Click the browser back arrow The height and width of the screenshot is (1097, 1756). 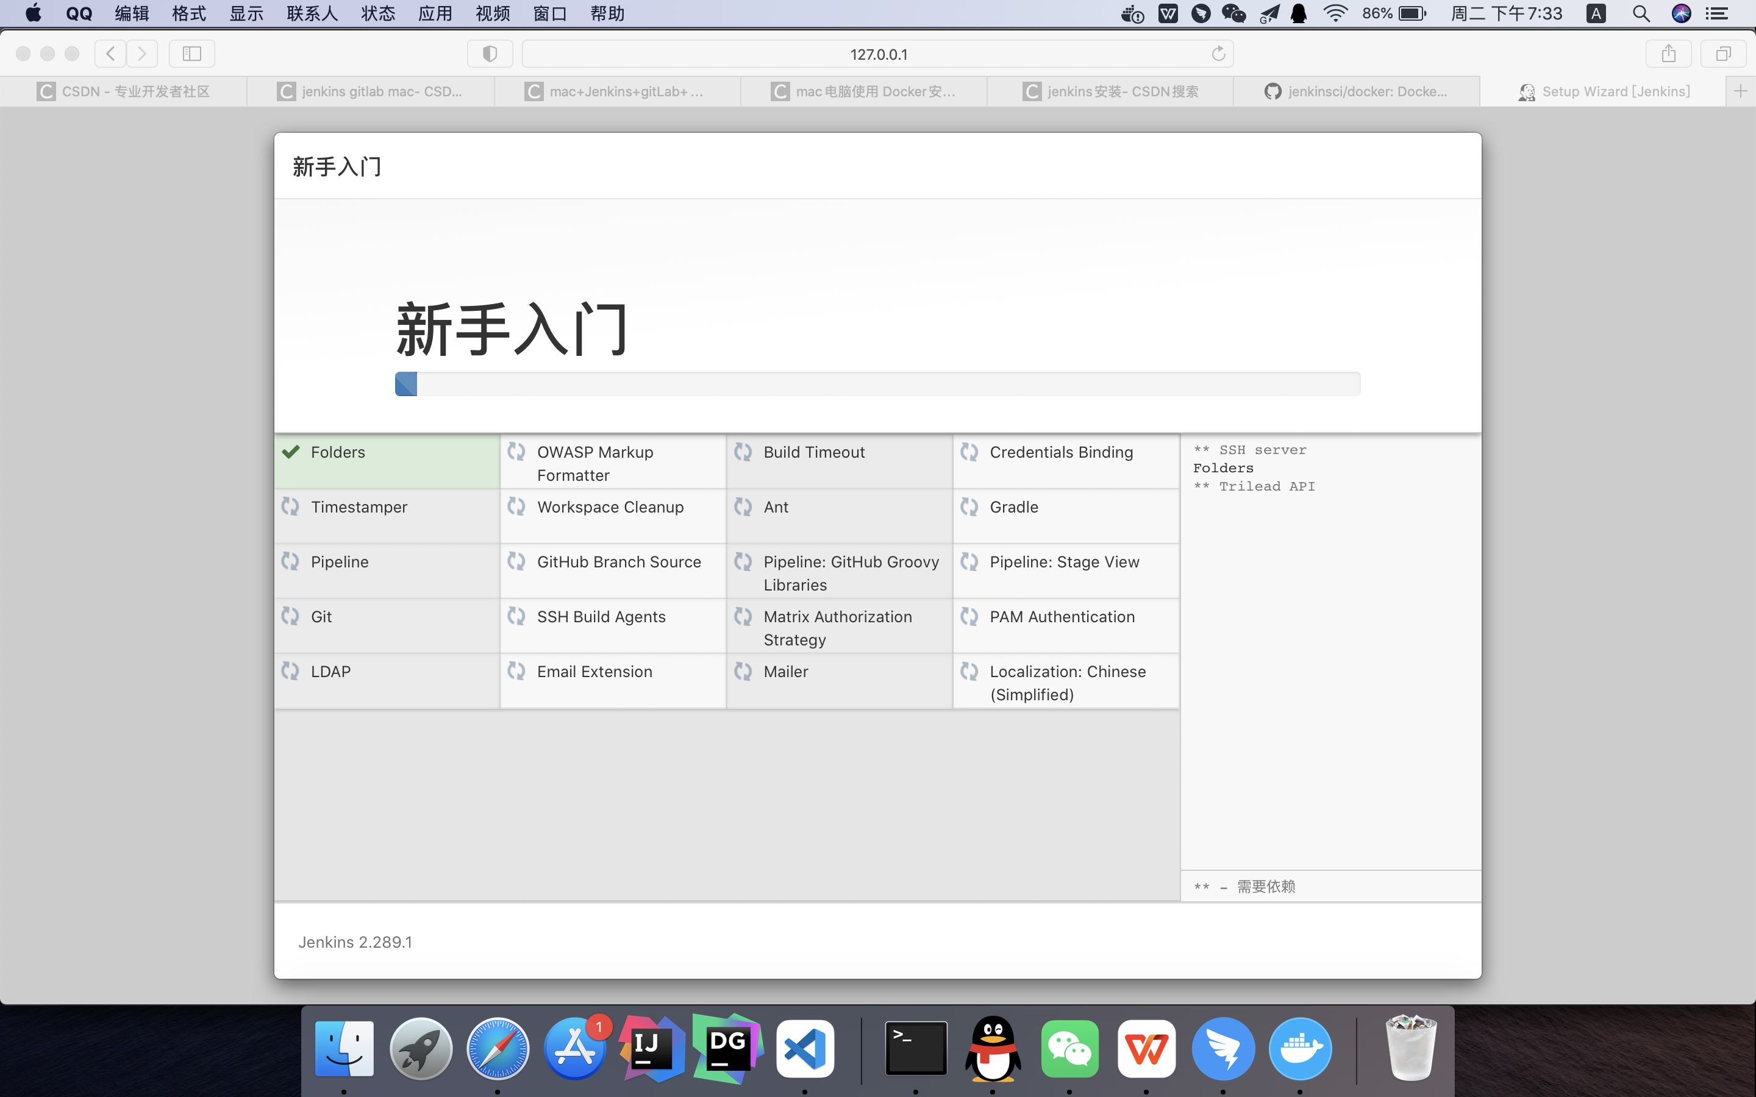coord(110,54)
